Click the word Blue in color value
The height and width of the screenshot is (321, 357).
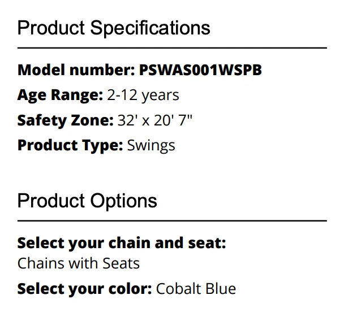(x=221, y=289)
